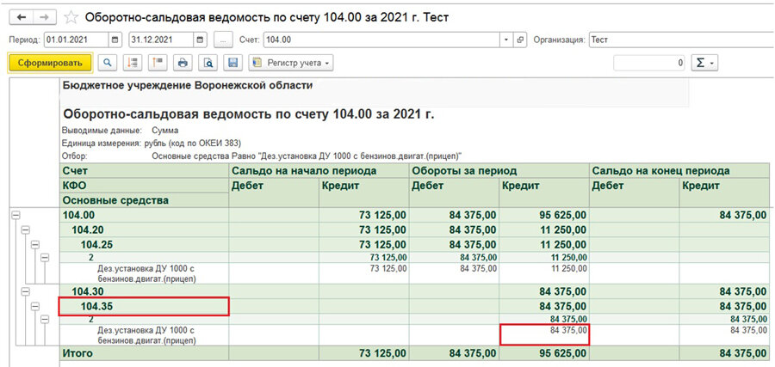Click the Сформировать button
The height and width of the screenshot is (367, 775).
(x=49, y=63)
